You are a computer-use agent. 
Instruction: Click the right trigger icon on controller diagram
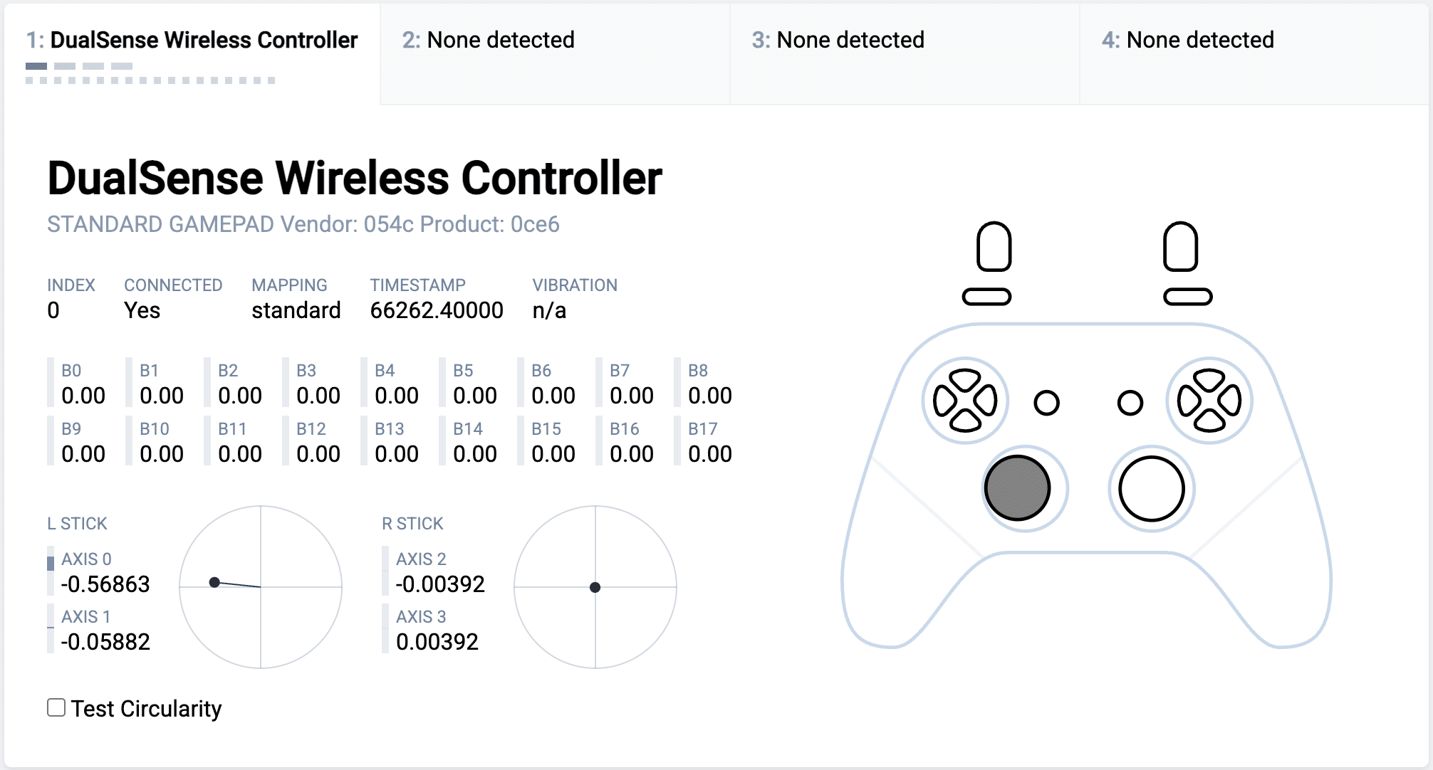pyautogui.click(x=1180, y=246)
